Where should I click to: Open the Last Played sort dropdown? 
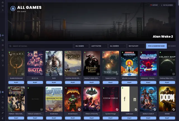99,46
